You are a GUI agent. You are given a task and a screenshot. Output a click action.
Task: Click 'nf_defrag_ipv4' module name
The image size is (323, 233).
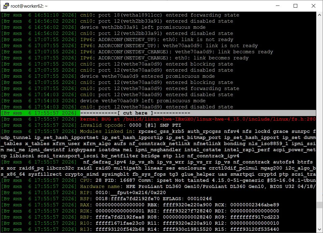(x=104, y=162)
